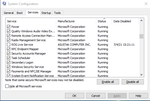Click the scrollbar down arrow

pos(141,75)
